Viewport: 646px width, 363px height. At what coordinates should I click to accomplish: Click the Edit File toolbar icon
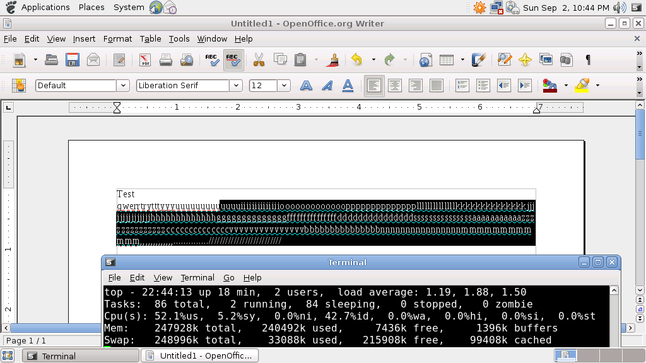tap(119, 60)
